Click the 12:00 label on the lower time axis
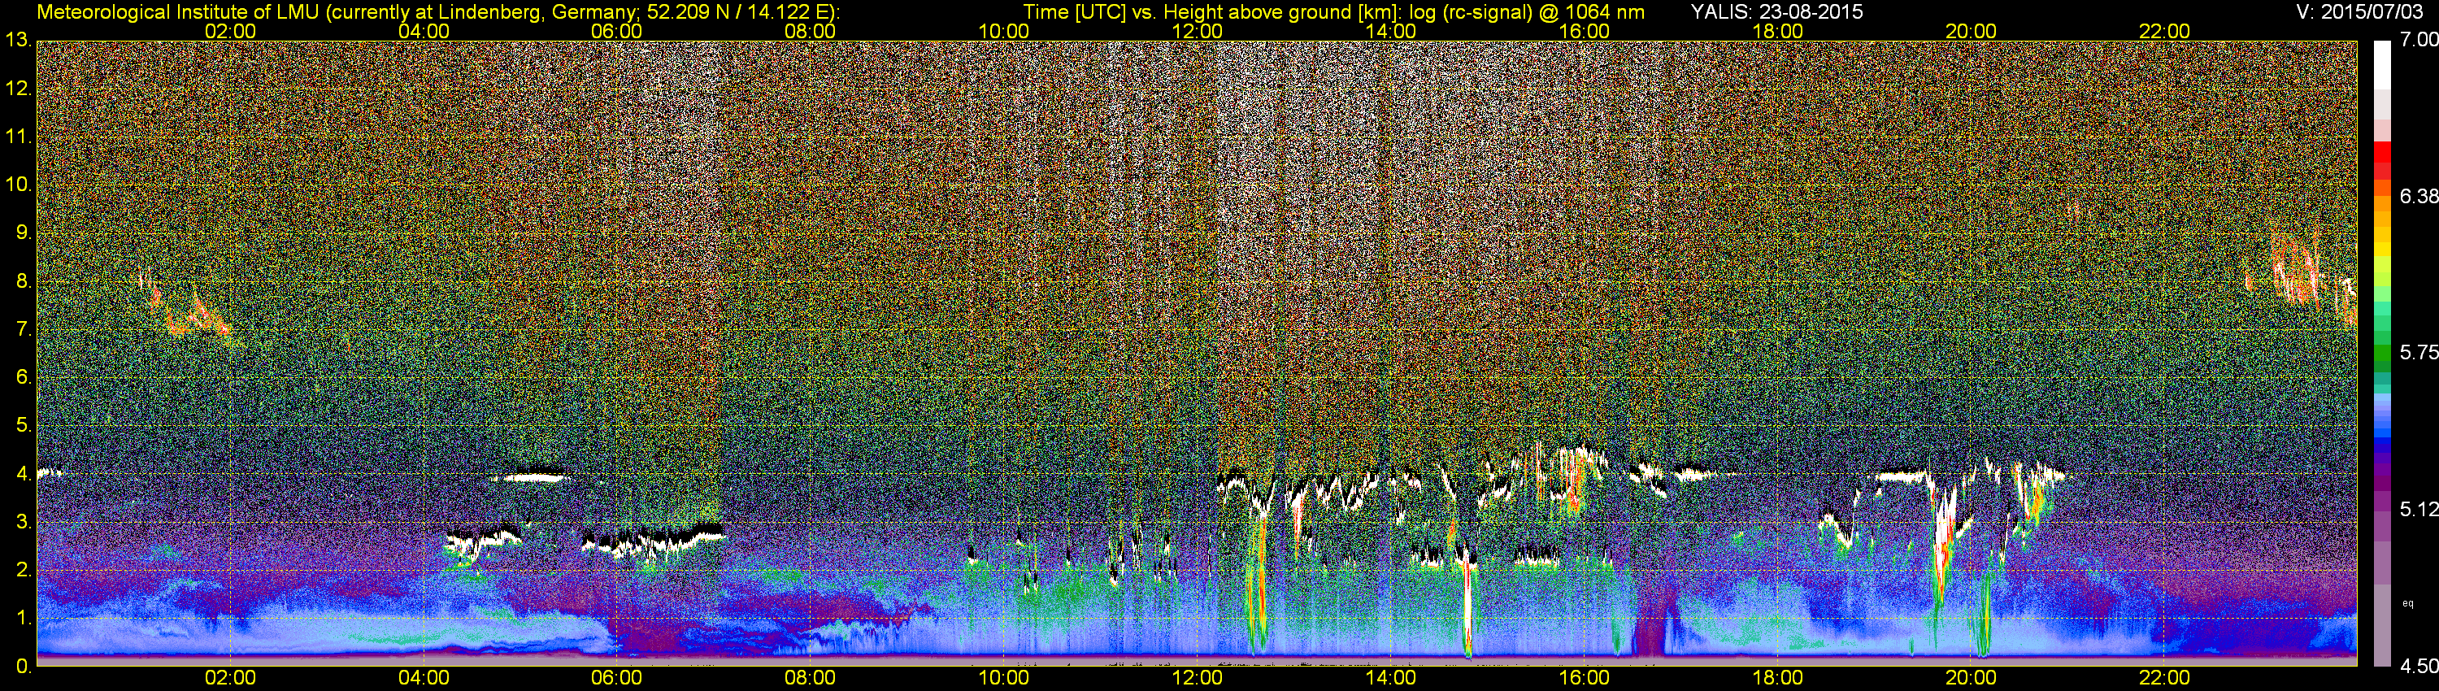Viewport: 2439px width, 691px height. pos(1197,679)
